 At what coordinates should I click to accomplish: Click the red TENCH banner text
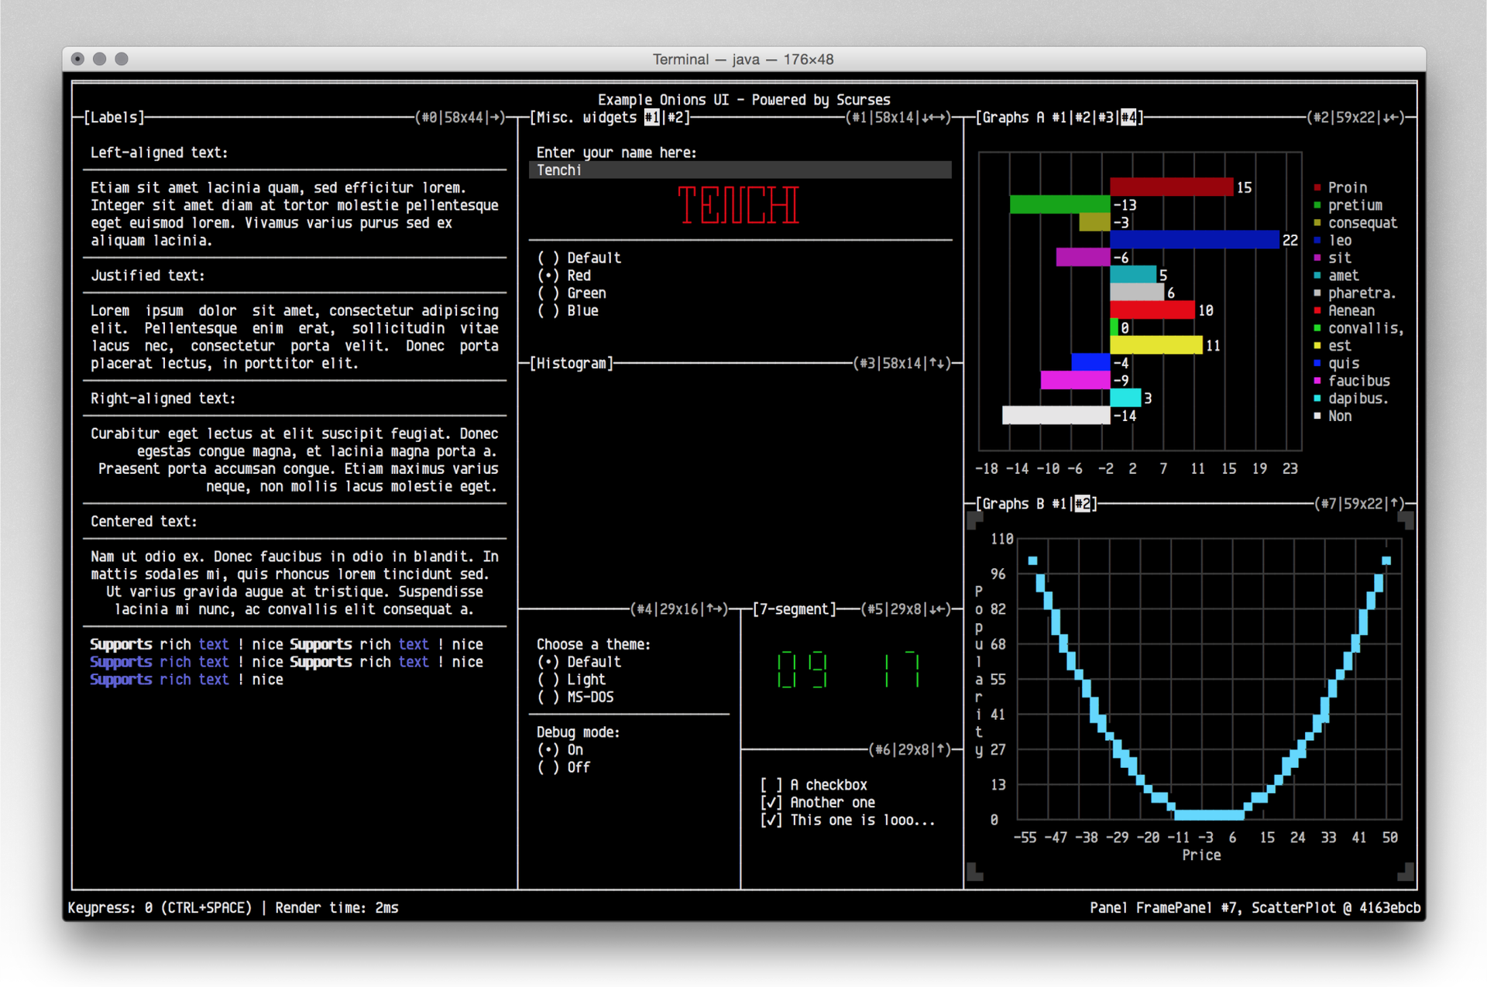tap(738, 205)
